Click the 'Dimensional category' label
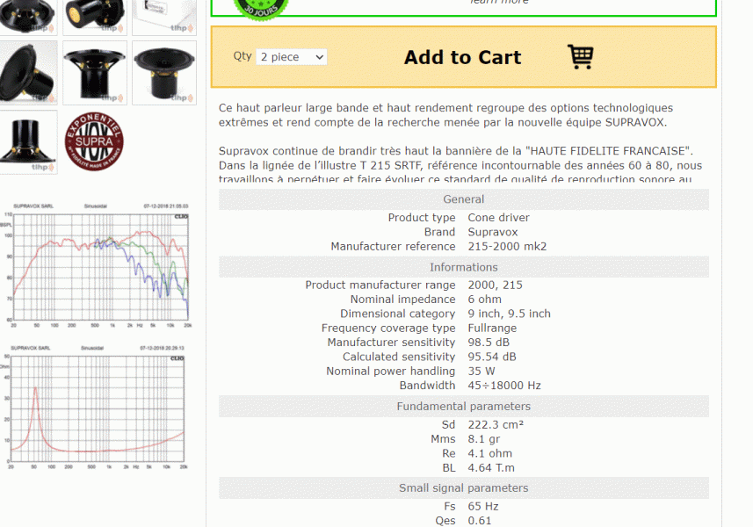This screenshot has width=753, height=527. coord(398,314)
